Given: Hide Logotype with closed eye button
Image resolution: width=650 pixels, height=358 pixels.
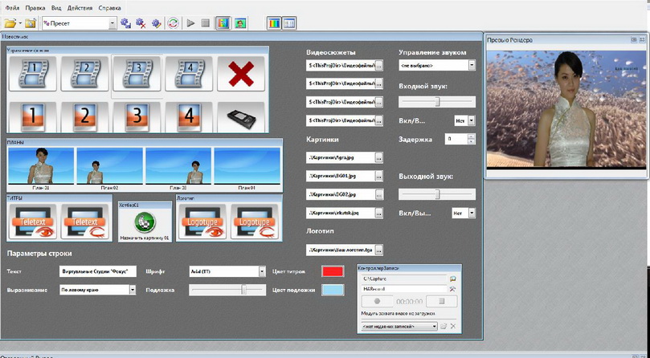Looking at the screenshot, I should pyautogui.click(x=255, y=222).
